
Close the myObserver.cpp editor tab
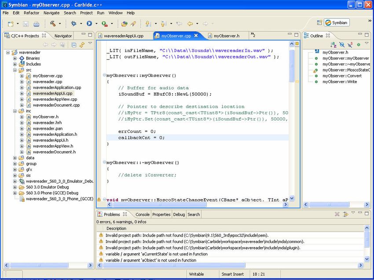click(x=196, y=36)
